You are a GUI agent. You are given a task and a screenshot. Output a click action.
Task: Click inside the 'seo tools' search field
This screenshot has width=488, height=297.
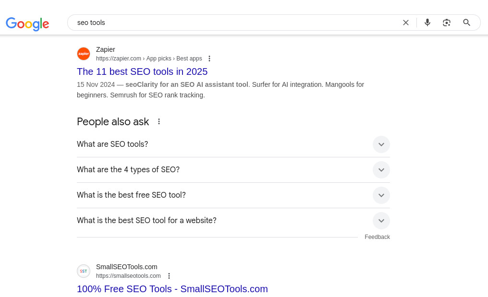tap(236, 23)
